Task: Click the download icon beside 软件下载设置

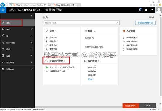Action: tap(123, 45)
